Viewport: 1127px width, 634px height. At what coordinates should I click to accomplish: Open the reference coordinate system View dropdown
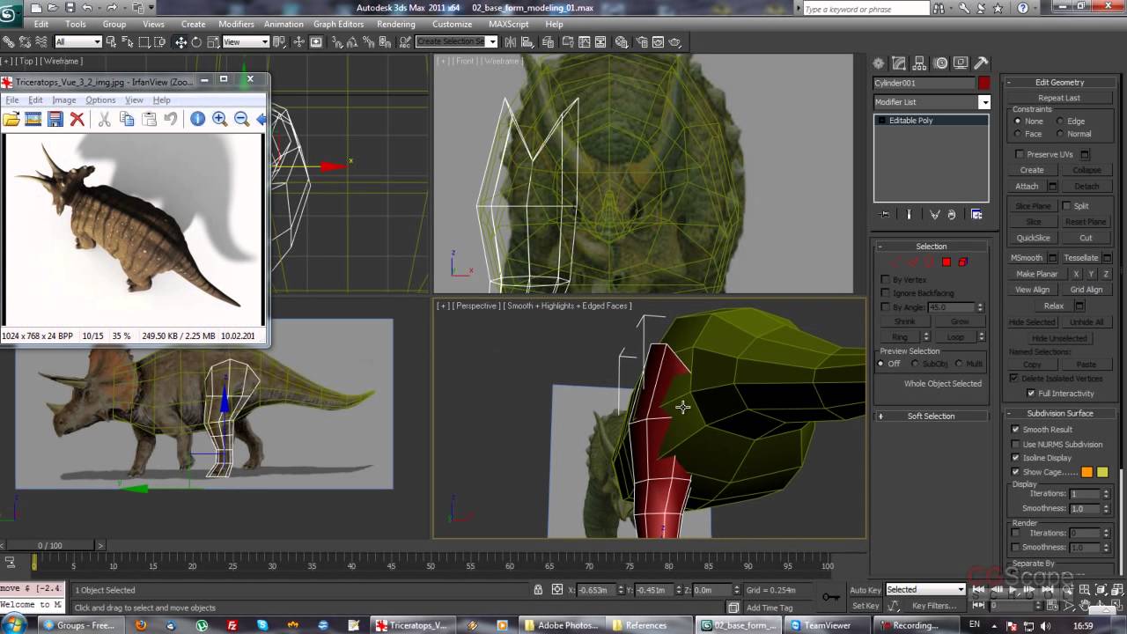pyautogui.click(x=246, y=42)
